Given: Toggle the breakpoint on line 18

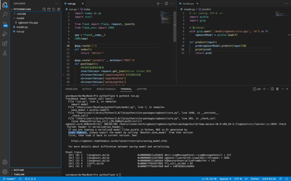Looking at the screenshot, I should click(63, 75).
